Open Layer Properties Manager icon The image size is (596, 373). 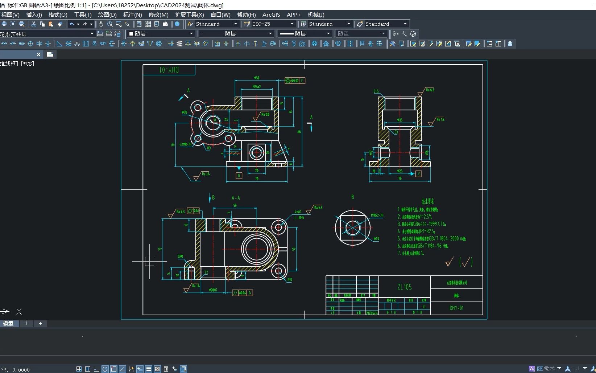click(x=100, y=34)
